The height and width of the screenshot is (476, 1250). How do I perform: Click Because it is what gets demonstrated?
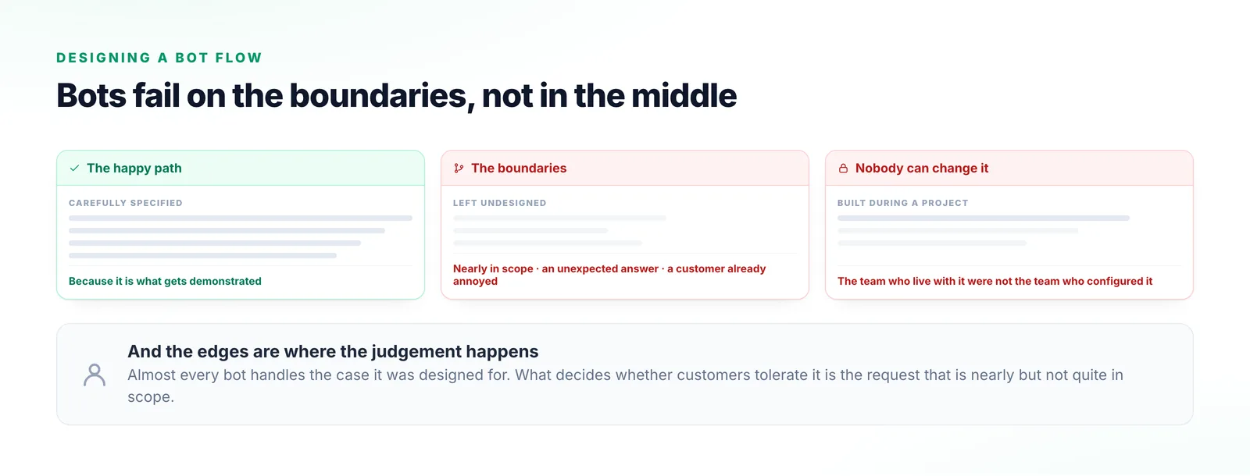point(165,281)
